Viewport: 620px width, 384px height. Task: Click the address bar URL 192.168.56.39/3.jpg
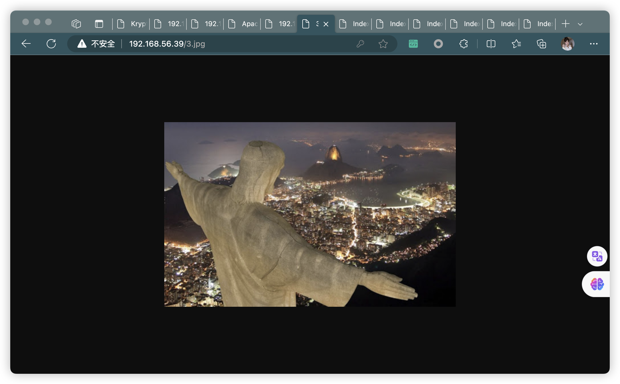point(167,44)
